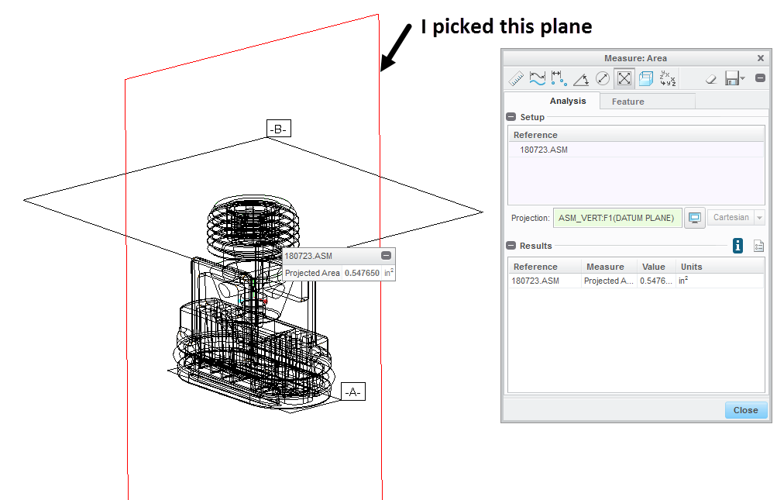The height and width of the screenshot is (500, 777).
Task: Show info with the blue information icon
Action: pyautogui.click(x=737, y=245)
